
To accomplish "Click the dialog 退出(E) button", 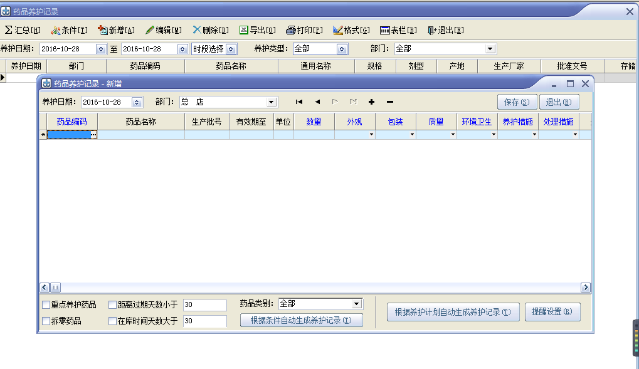I will [559, 102].
